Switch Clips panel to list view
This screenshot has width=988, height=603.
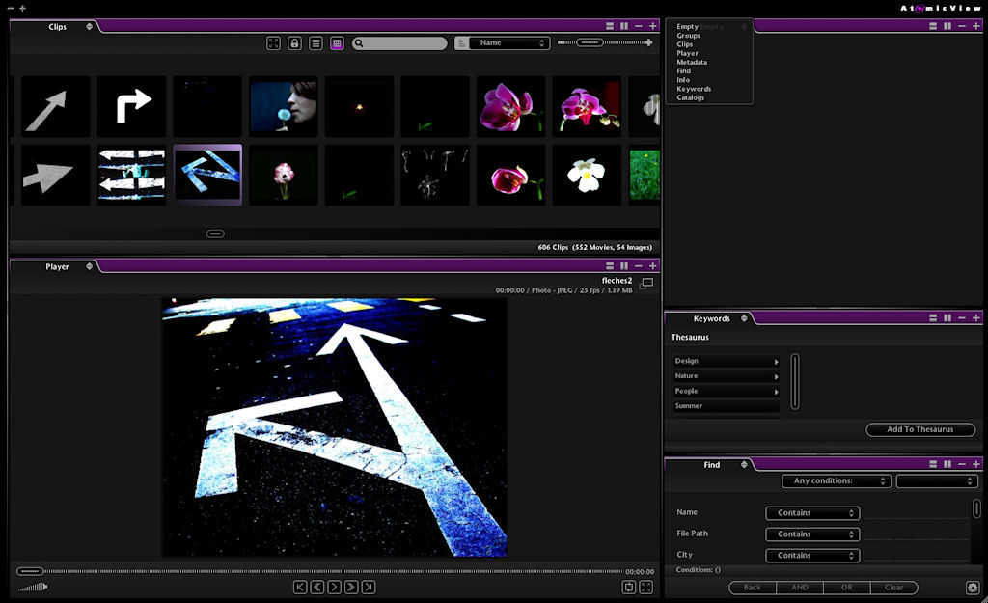pyautogui.click(x=316, y=43)
